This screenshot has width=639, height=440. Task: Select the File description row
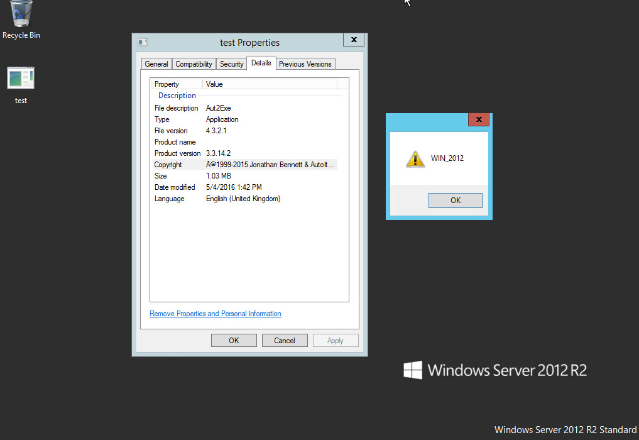point(245,108)
